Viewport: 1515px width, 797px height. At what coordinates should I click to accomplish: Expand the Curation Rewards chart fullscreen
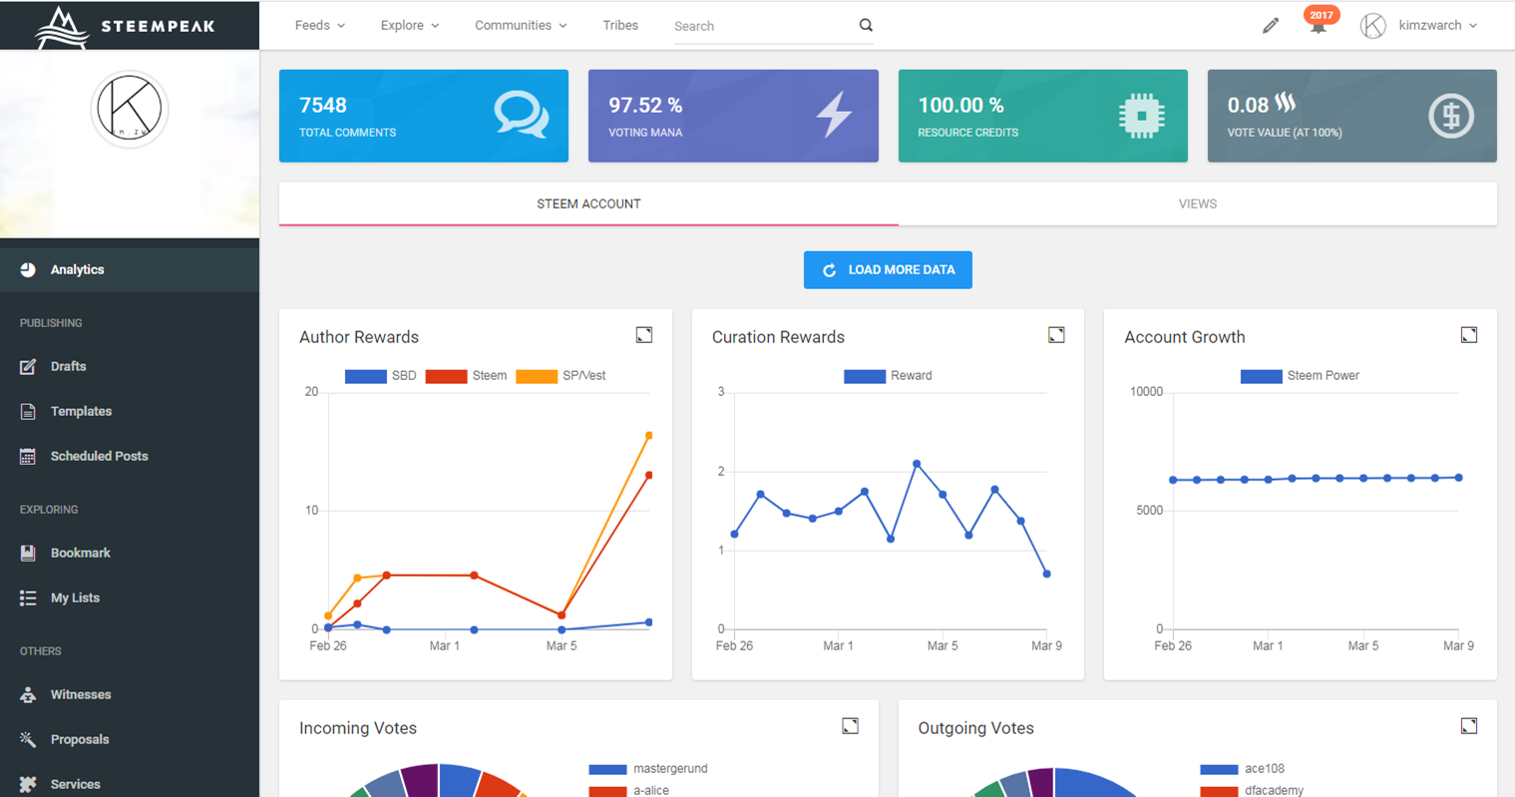pyautogui.click(x=1056, y=335)
